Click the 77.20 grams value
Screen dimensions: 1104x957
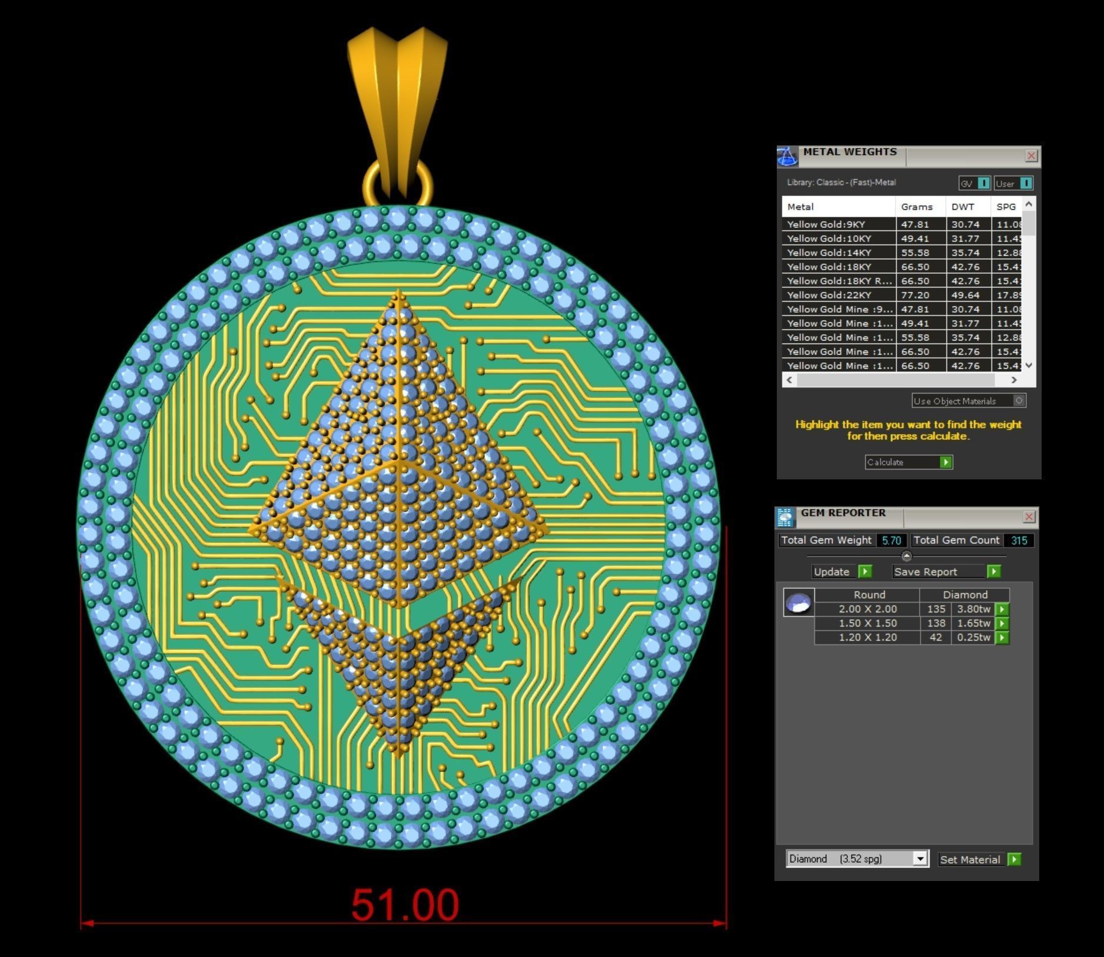click(x=915, y=295)
